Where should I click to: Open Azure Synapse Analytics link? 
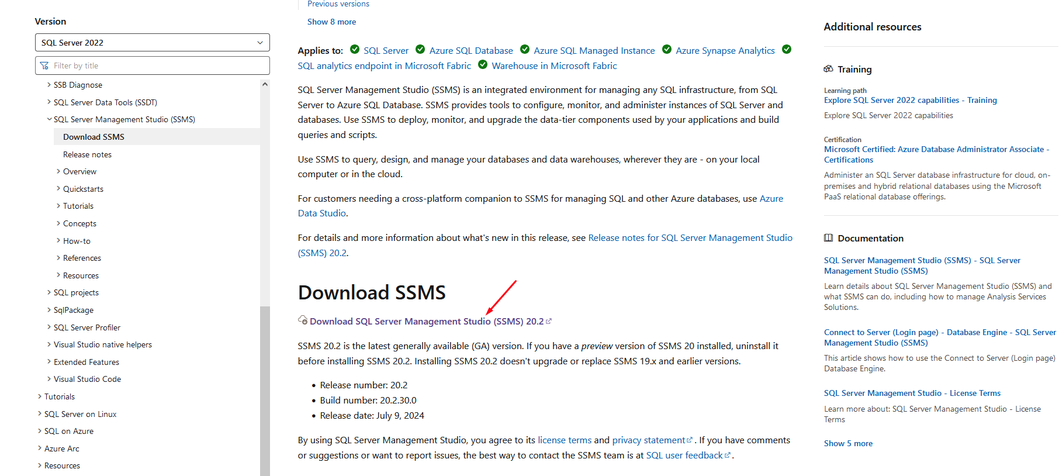[725, 51]
